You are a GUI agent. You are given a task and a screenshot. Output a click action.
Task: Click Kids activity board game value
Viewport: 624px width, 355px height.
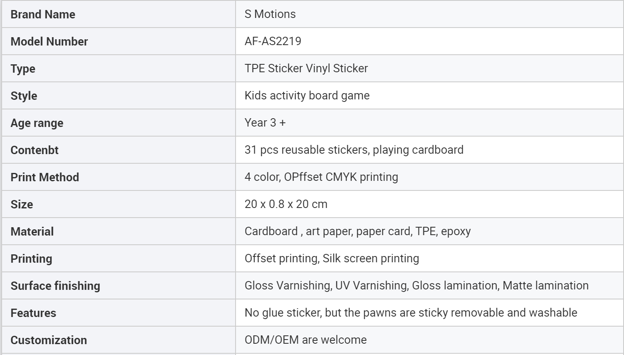click(x=307, y=95)
